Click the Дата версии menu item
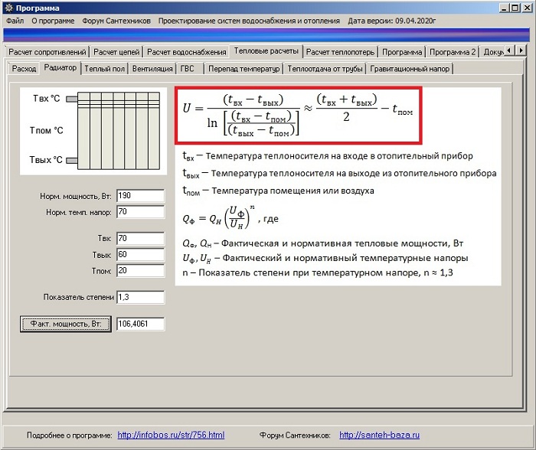Image resolution: width=536 pixels, height=450 pixels. click(x=392, y=21)
